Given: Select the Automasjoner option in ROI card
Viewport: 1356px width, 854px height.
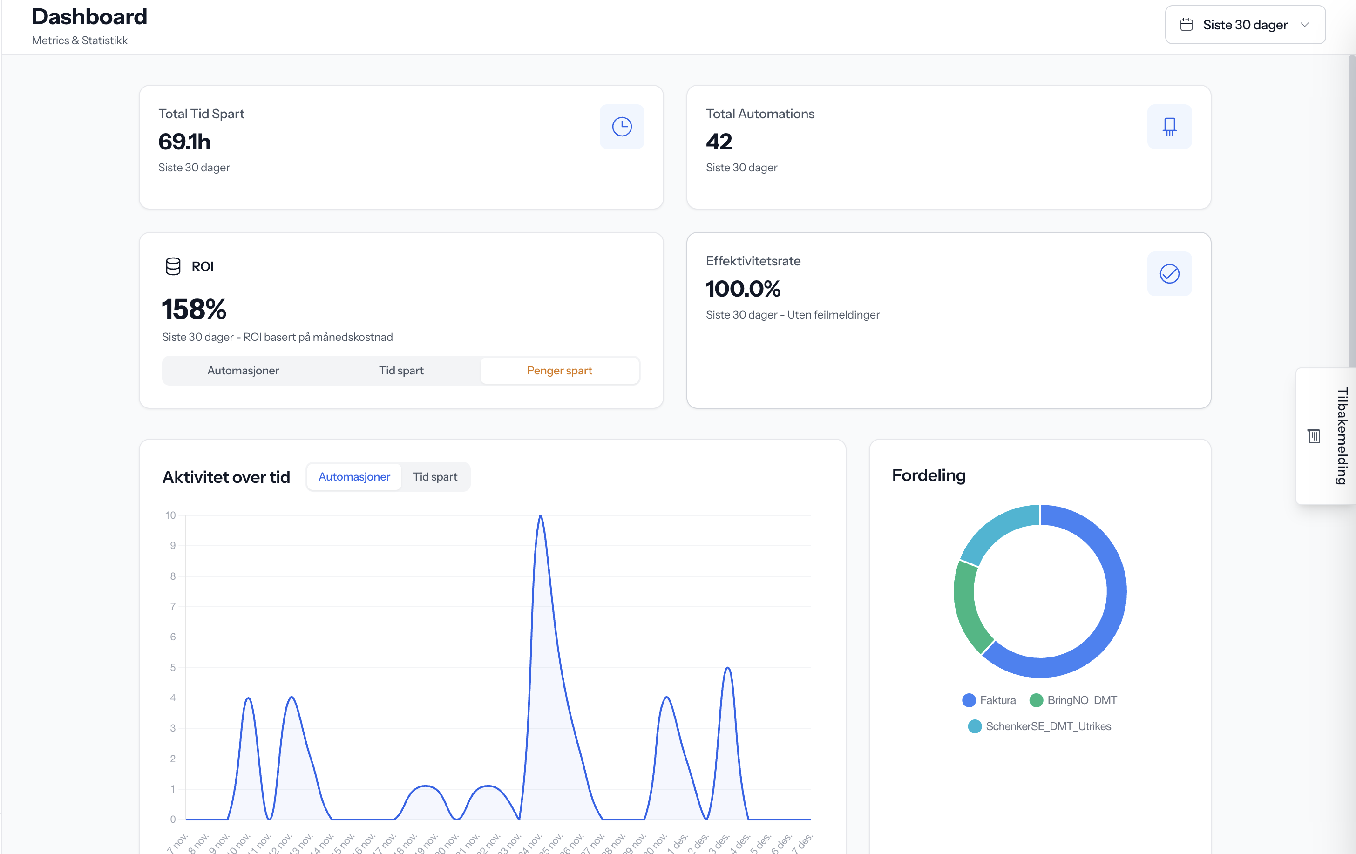Looking at the screenshot, I should pyautogui.click(x=243, y=370).
